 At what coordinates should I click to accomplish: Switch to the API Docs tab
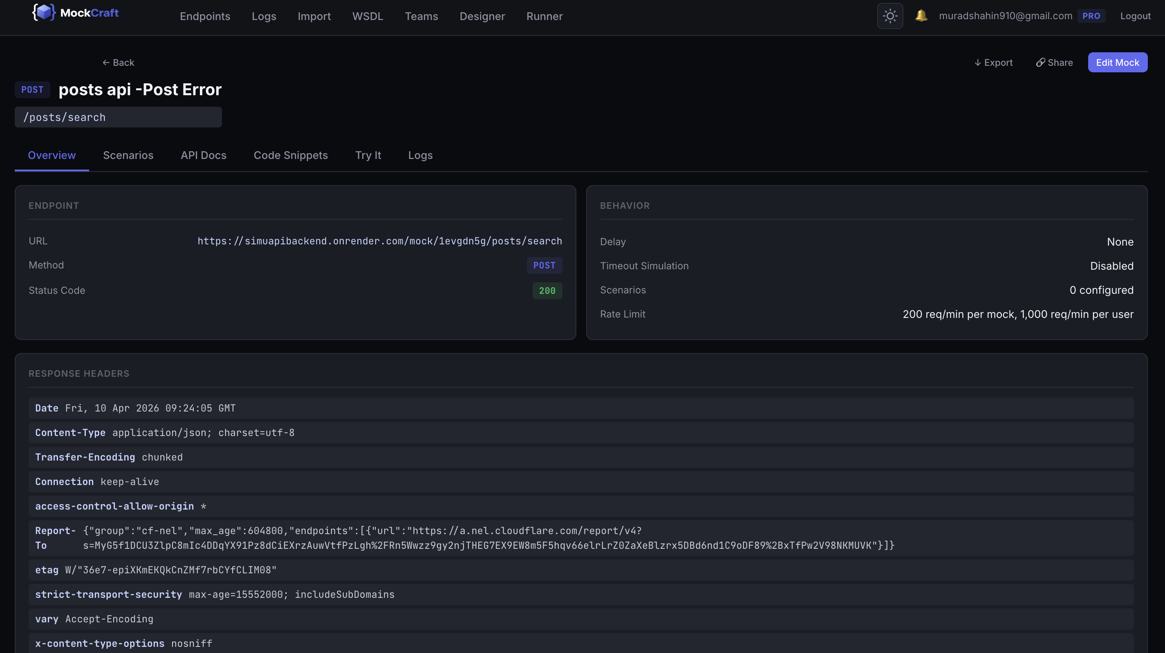pyautogui.click(x=204, y=156)
